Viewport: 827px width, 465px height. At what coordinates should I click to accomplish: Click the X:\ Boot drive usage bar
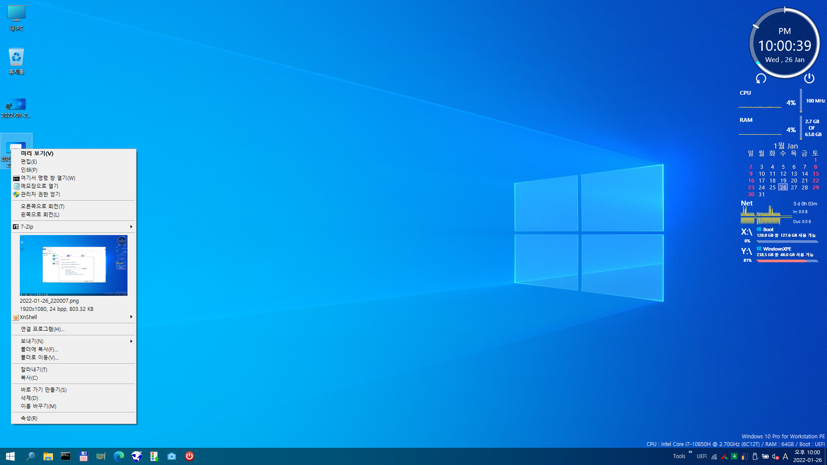787,242
